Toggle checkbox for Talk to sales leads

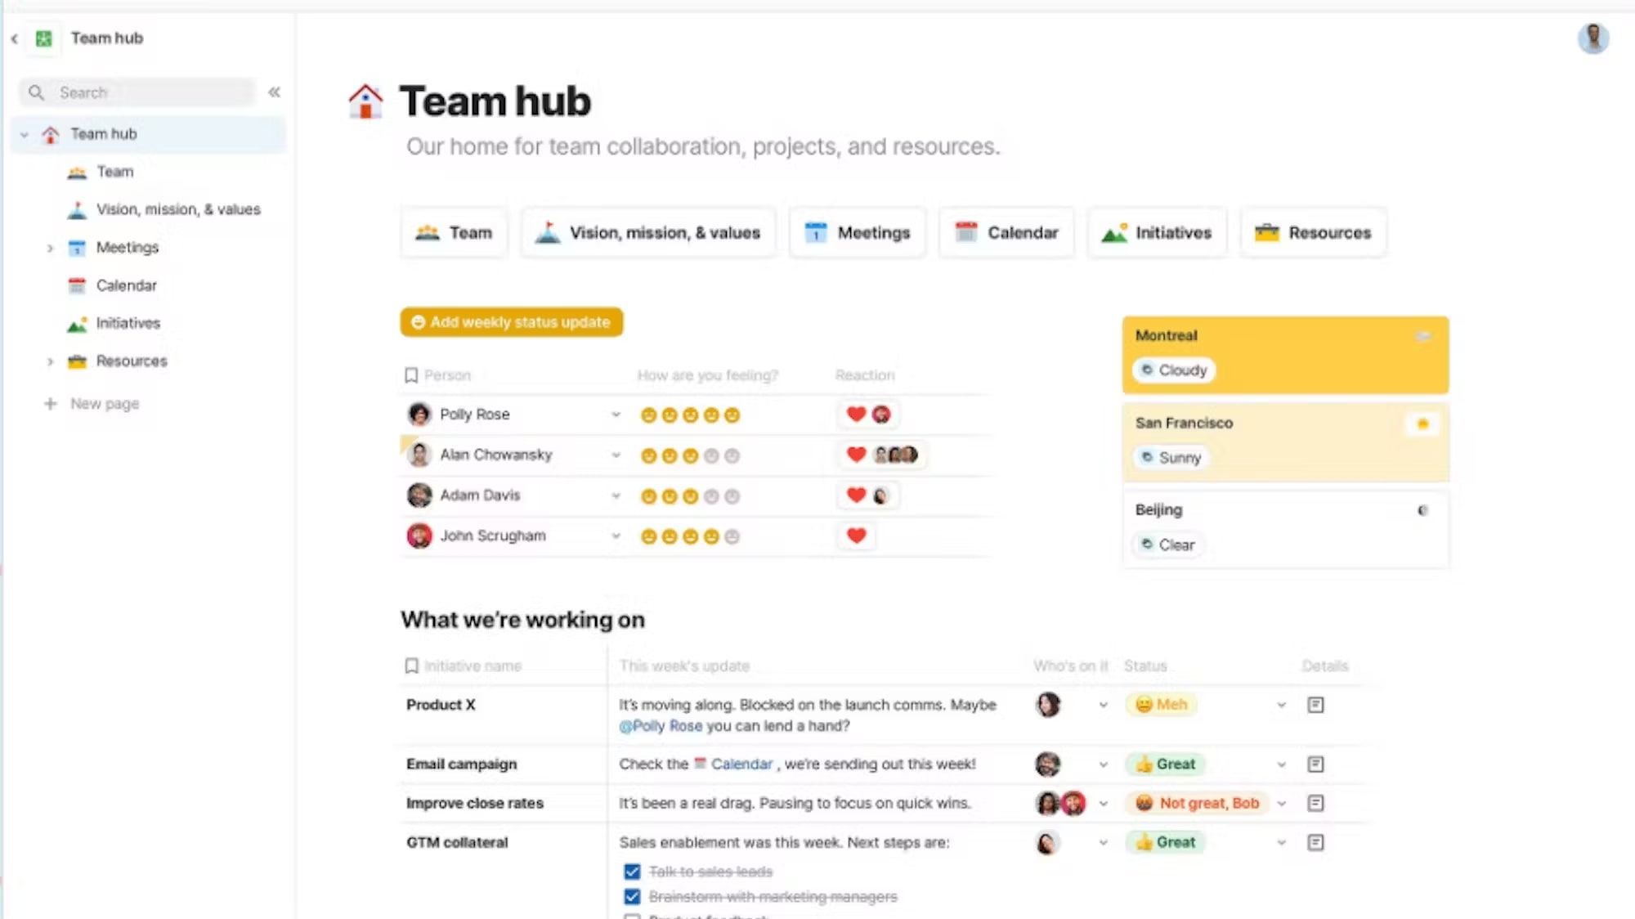point(632,871)
